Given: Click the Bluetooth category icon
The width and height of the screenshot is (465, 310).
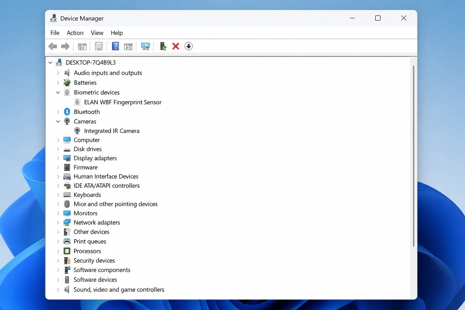Looking at the screenshot, I should [67, 112].
